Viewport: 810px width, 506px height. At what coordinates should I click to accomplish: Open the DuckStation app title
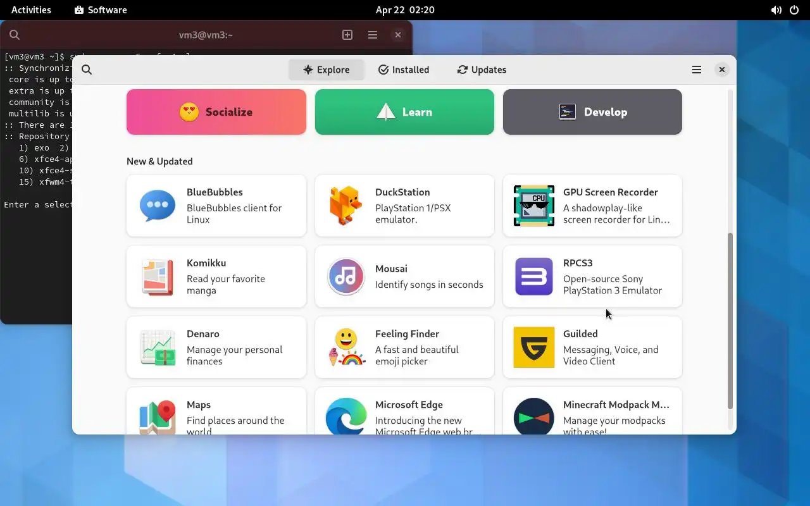click(x=402, y=192)
